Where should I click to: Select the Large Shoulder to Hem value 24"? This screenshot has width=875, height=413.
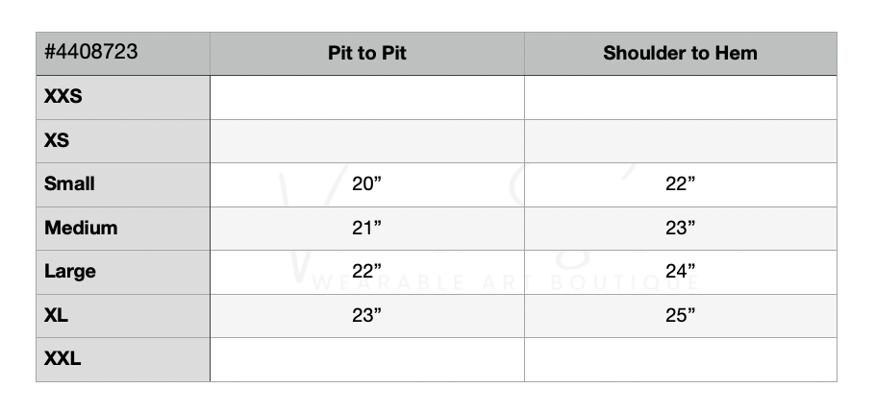point(680,272)
